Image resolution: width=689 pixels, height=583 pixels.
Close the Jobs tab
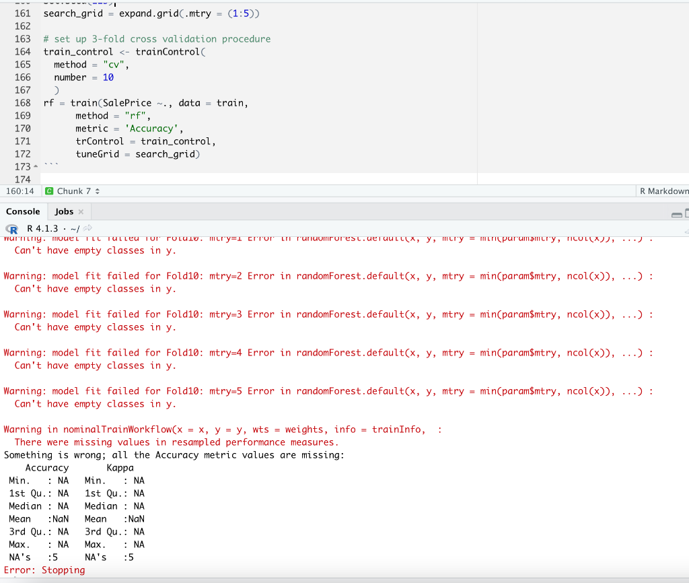(81, 212)
